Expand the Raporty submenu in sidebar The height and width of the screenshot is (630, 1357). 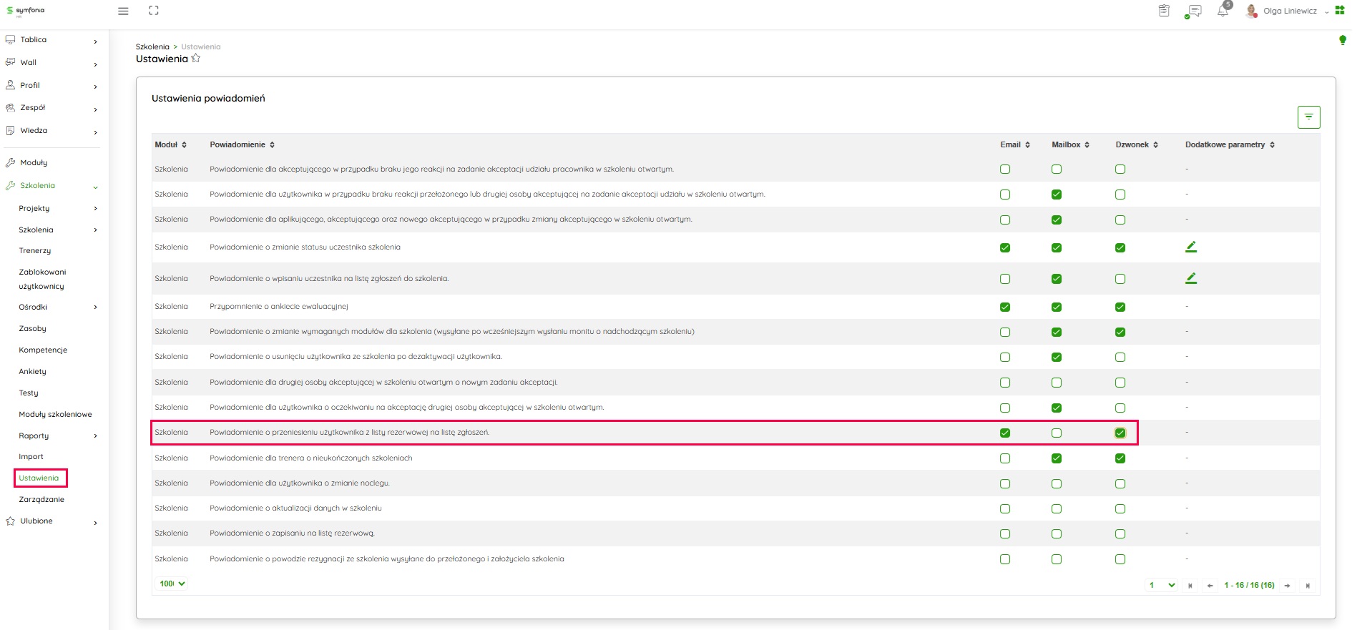click(95, 436)
